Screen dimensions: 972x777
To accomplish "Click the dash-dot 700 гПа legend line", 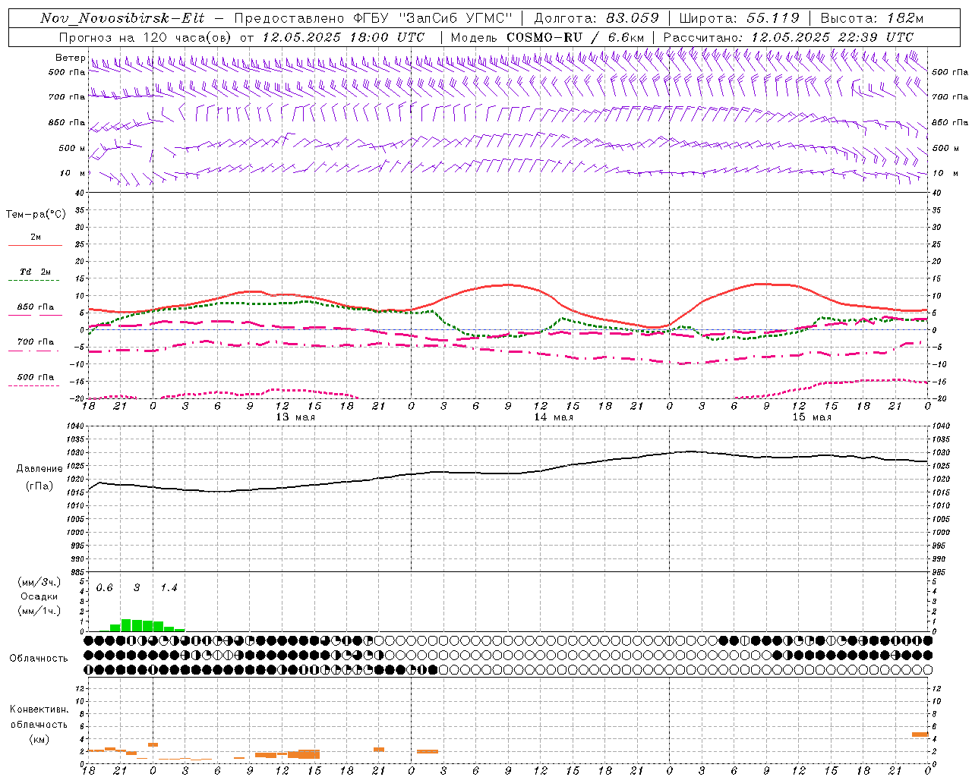I will click(x=33, y=351).
